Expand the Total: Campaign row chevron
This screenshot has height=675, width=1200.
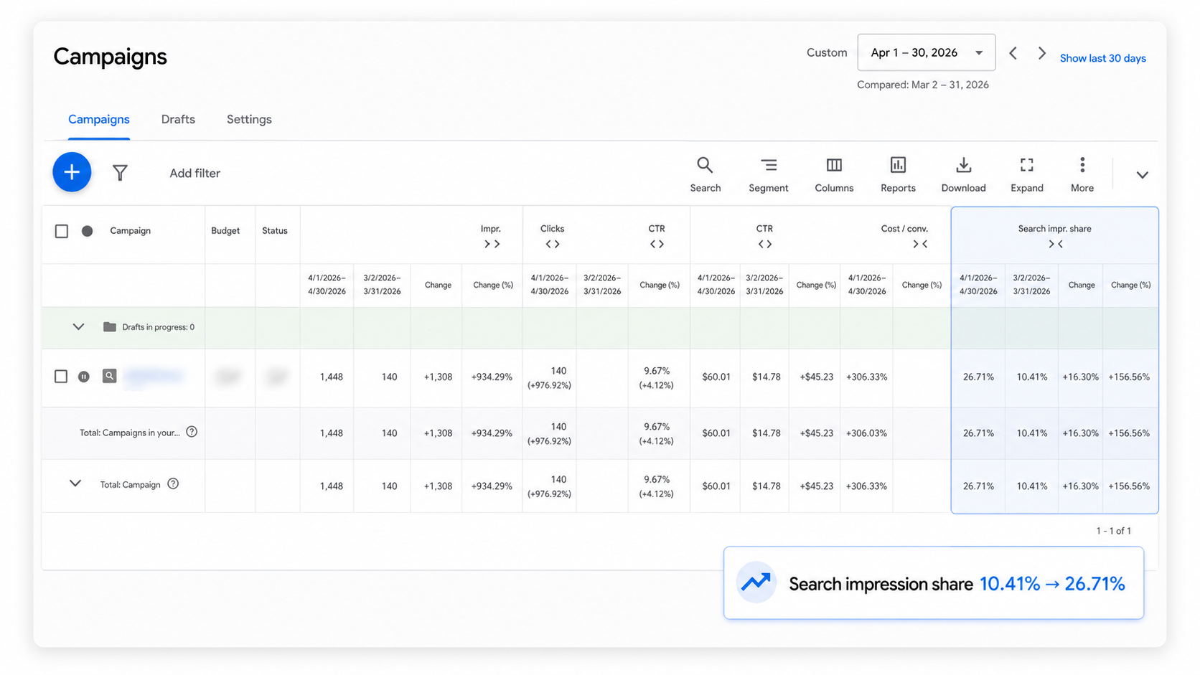point(75,483)
